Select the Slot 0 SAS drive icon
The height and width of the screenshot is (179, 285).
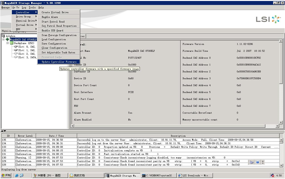point(15,47)
